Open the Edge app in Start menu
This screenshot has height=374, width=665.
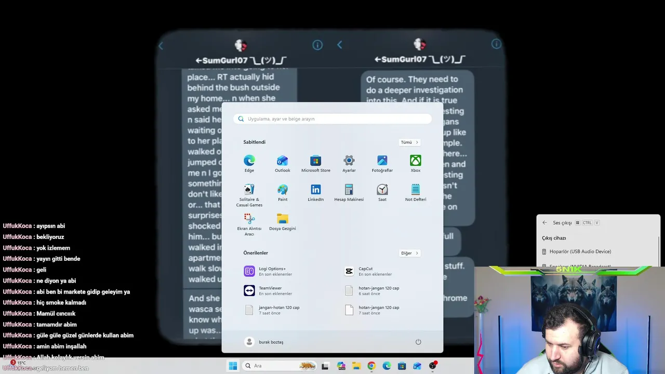tap(249, 164)
